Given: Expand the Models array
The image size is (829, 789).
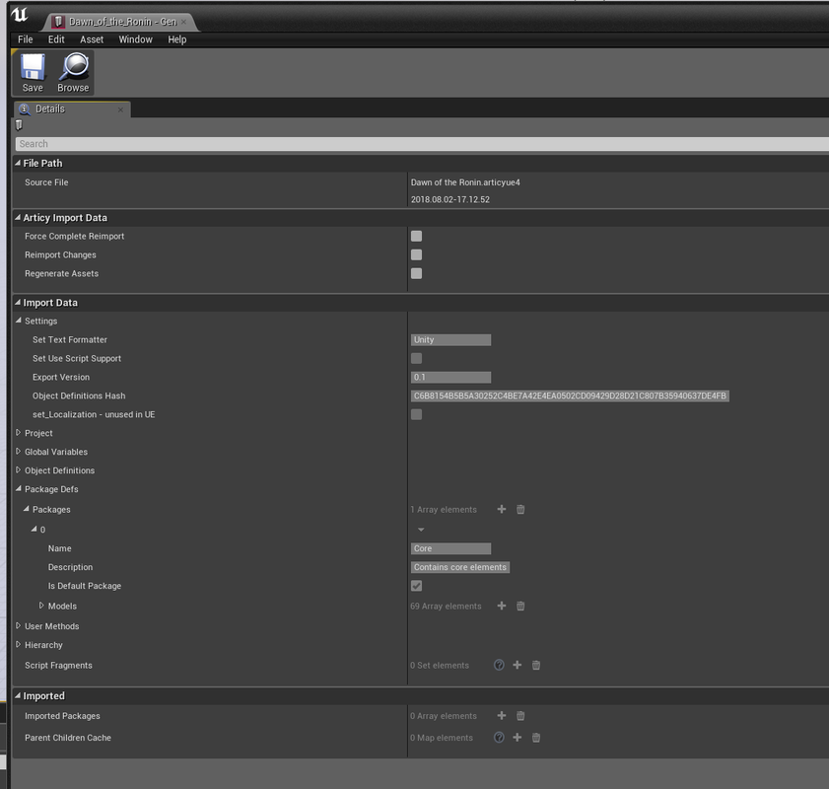Looking at the screenshot, I should 41,606.
